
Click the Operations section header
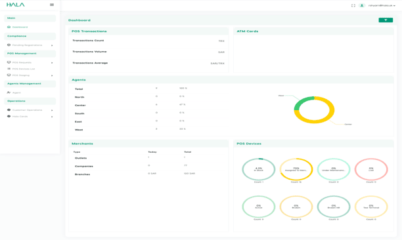(30, 101)
